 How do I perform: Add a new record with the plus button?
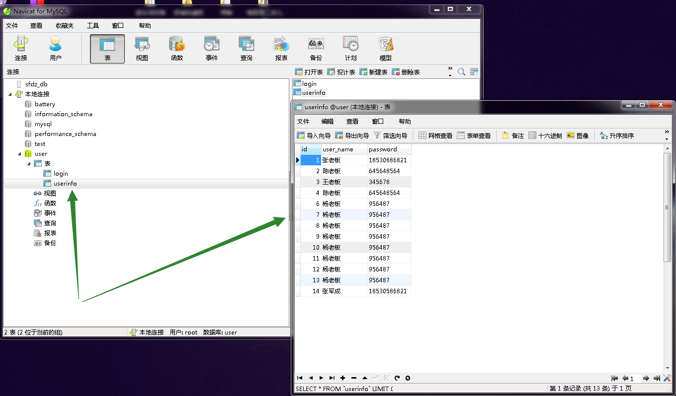343,378
